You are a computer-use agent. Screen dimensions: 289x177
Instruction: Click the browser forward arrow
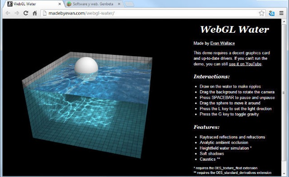17,13
